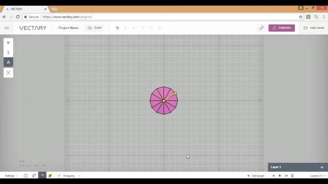328x184 pixels.
Task: Click the wireframe view icon in bottom bar
Action: click(x=34, y=176)
